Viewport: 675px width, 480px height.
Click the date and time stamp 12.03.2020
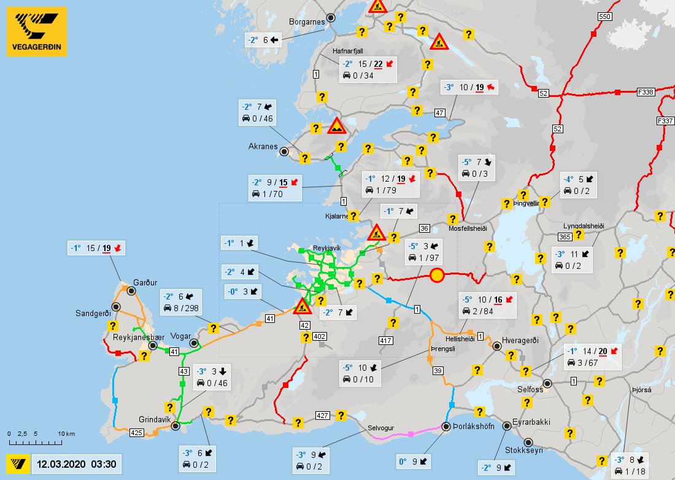(77, 464)
